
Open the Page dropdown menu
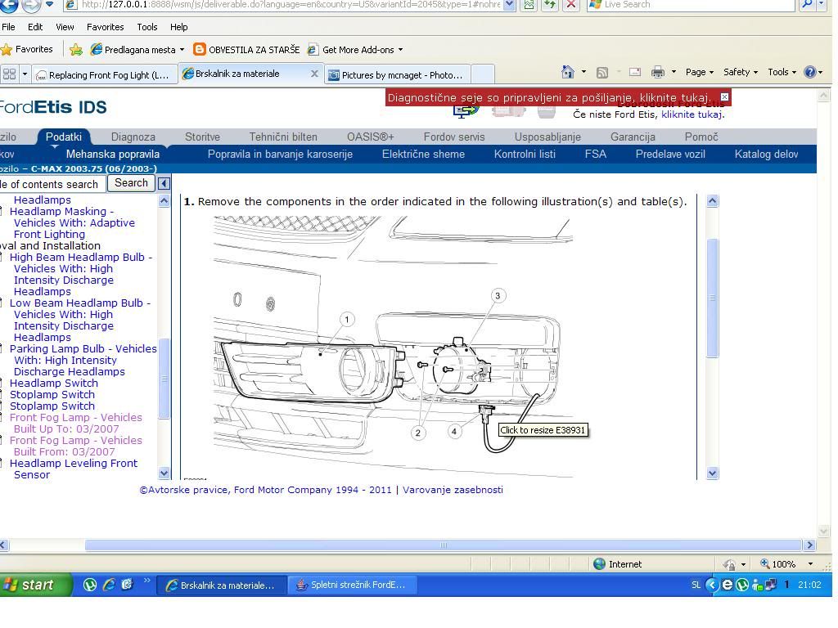(x=699, y=72)
